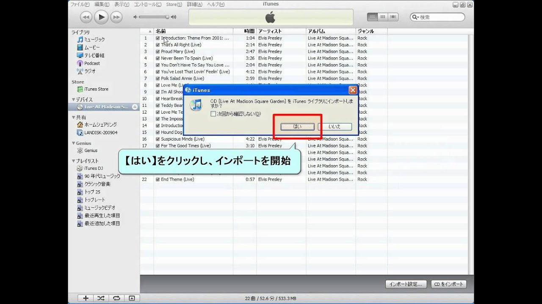The width and height of the screenshot is (542, 304).
Task: Uncheck track Proud Mary (Live)
Action: coord(158,52)
